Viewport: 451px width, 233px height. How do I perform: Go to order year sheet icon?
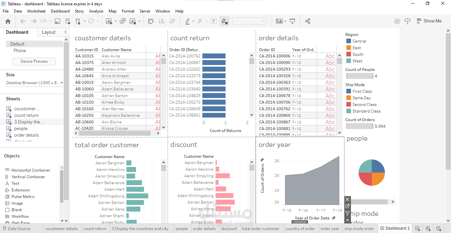click(347, 206)
